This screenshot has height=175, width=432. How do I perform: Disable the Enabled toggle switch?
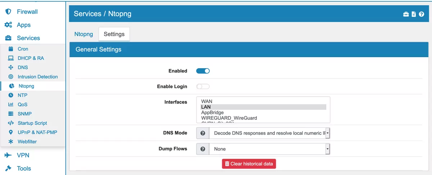pos(203,71)
